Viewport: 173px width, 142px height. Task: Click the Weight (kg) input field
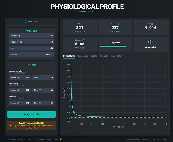(32, 35)
